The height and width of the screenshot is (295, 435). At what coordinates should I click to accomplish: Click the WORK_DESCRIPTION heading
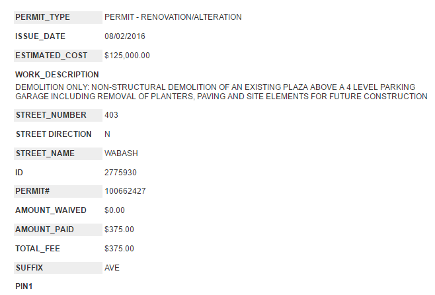click(57, 75)
